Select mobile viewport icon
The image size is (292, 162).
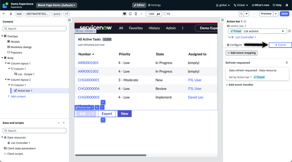point(136,14)
